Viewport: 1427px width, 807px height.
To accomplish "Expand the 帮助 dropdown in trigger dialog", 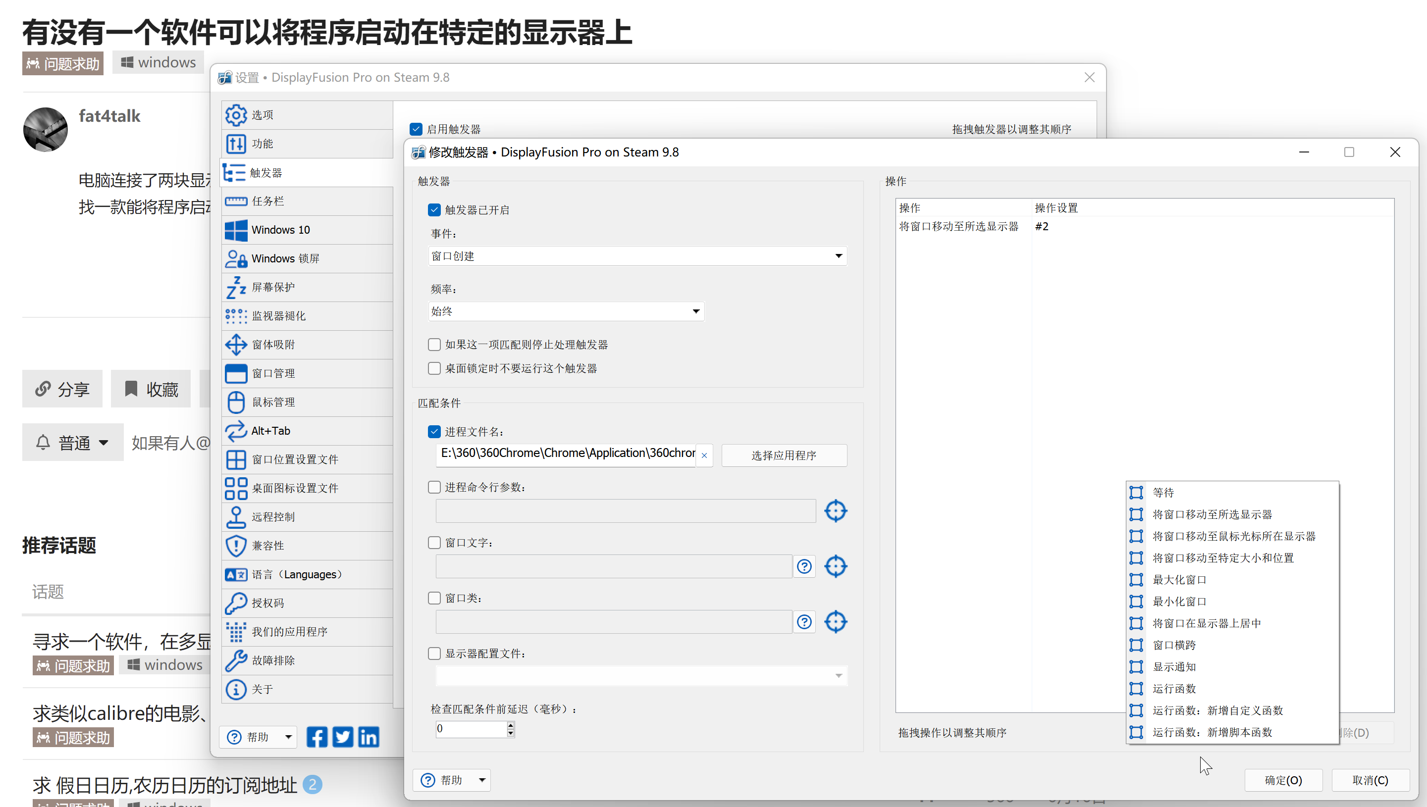I will pyautogui.click(x=482, y=780).
